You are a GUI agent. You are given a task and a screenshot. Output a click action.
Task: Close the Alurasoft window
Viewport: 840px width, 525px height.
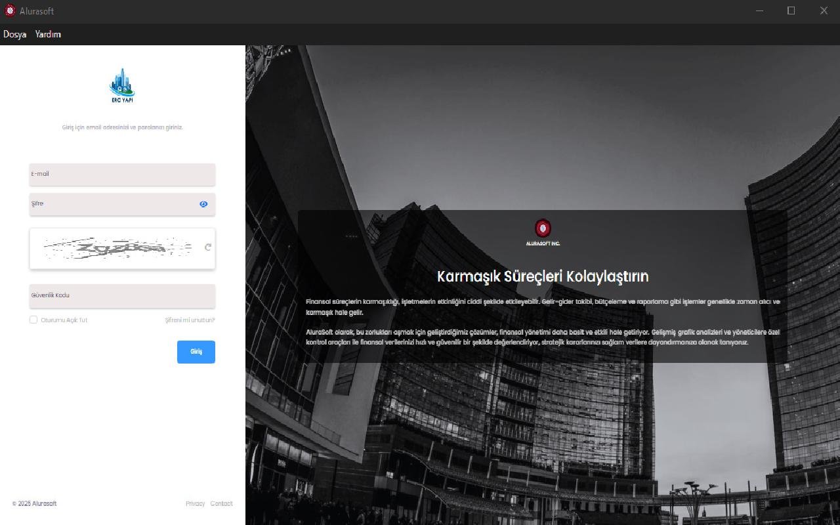tap(823, 10)
